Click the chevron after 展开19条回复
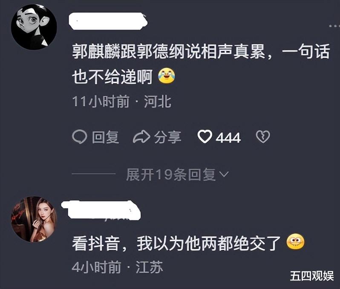The width and height of the screenshot is (340, 289). [224, 174]
